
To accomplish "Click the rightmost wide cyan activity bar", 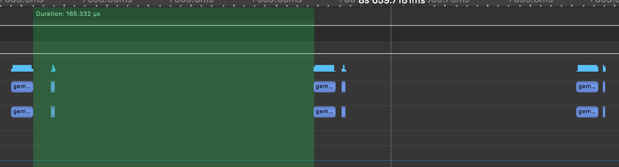I will 587,69.
